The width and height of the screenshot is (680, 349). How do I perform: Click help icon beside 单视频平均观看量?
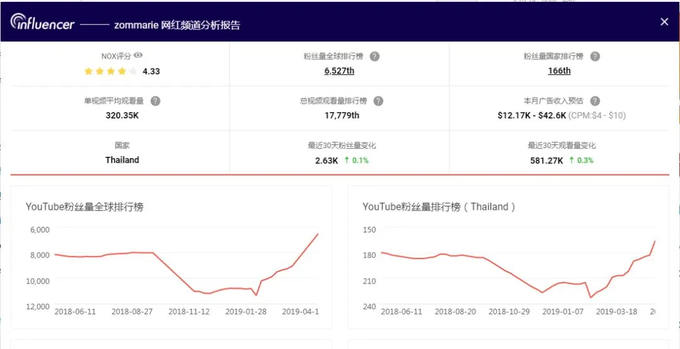(x=156, y=101)
